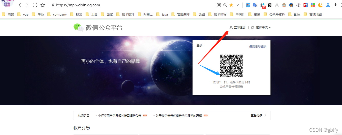The image size is (342, 135).
Task: Click the person icon beside 立即注册
Action: 231,27
